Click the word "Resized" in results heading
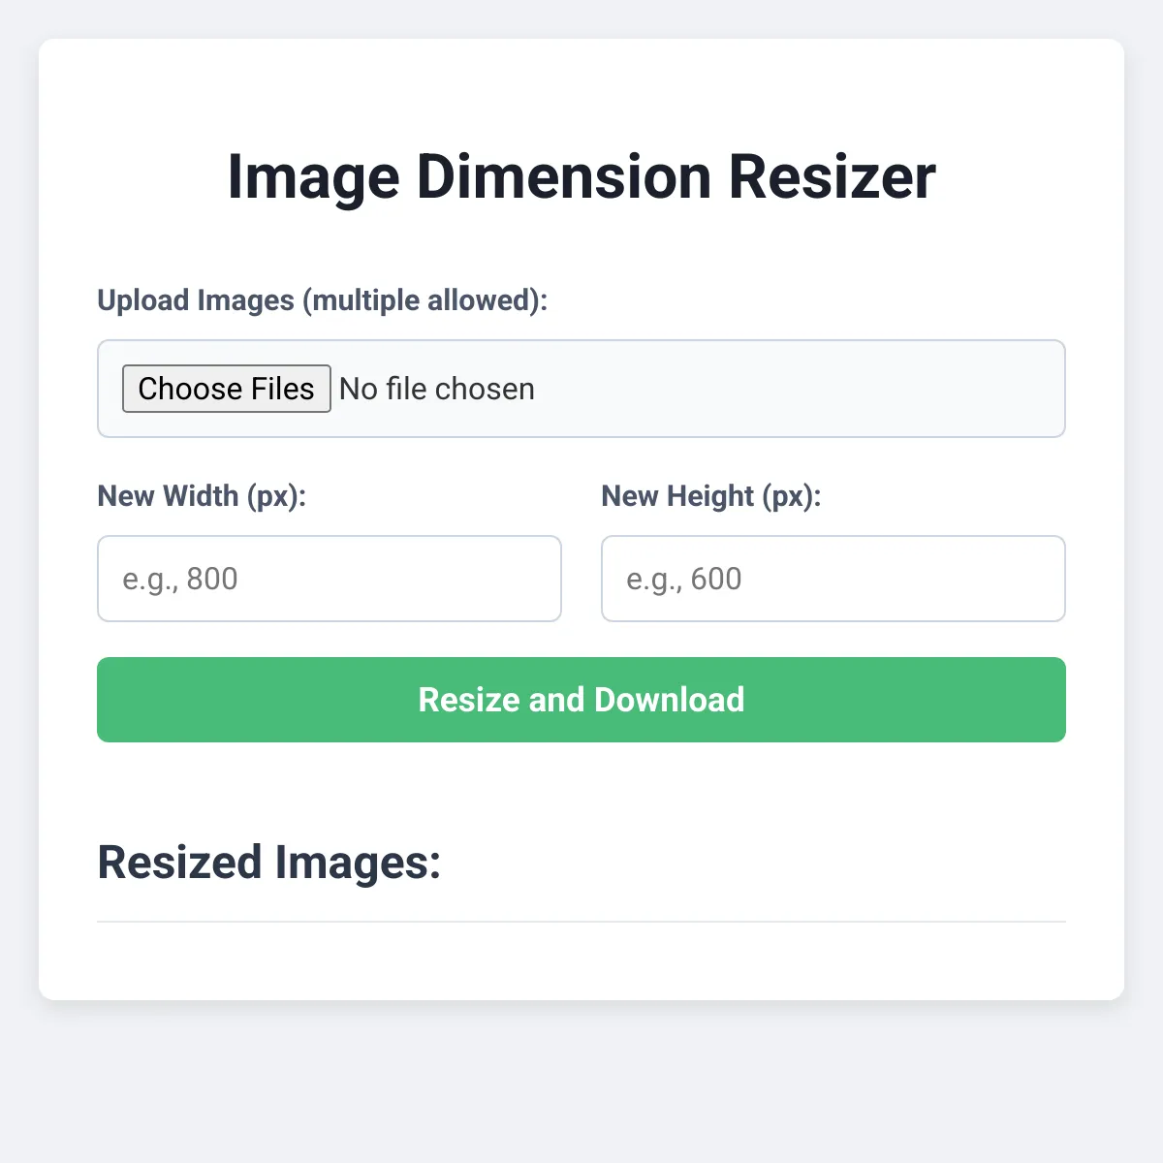Viewport: 1163px width, 1163px height. click(179, 863)
